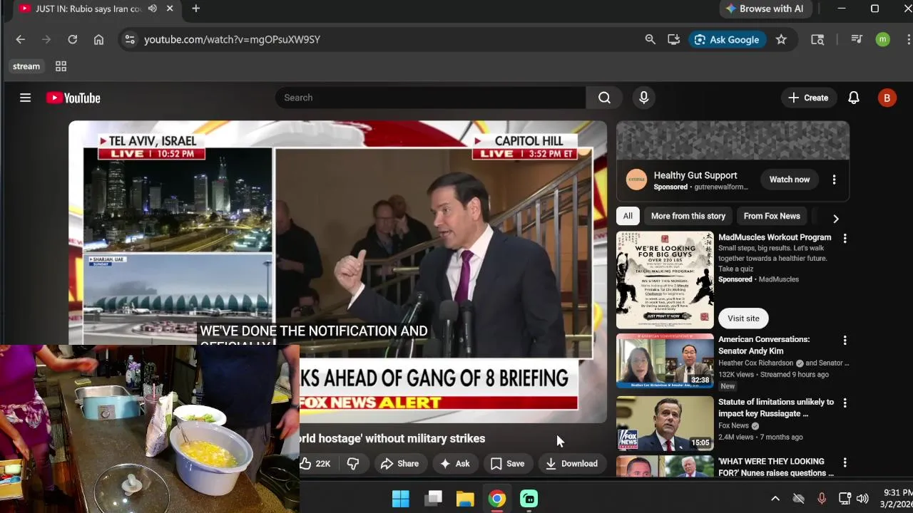Dislike the video with thumbs down
This screenshot has width=913, height=513.
[353, 464]
